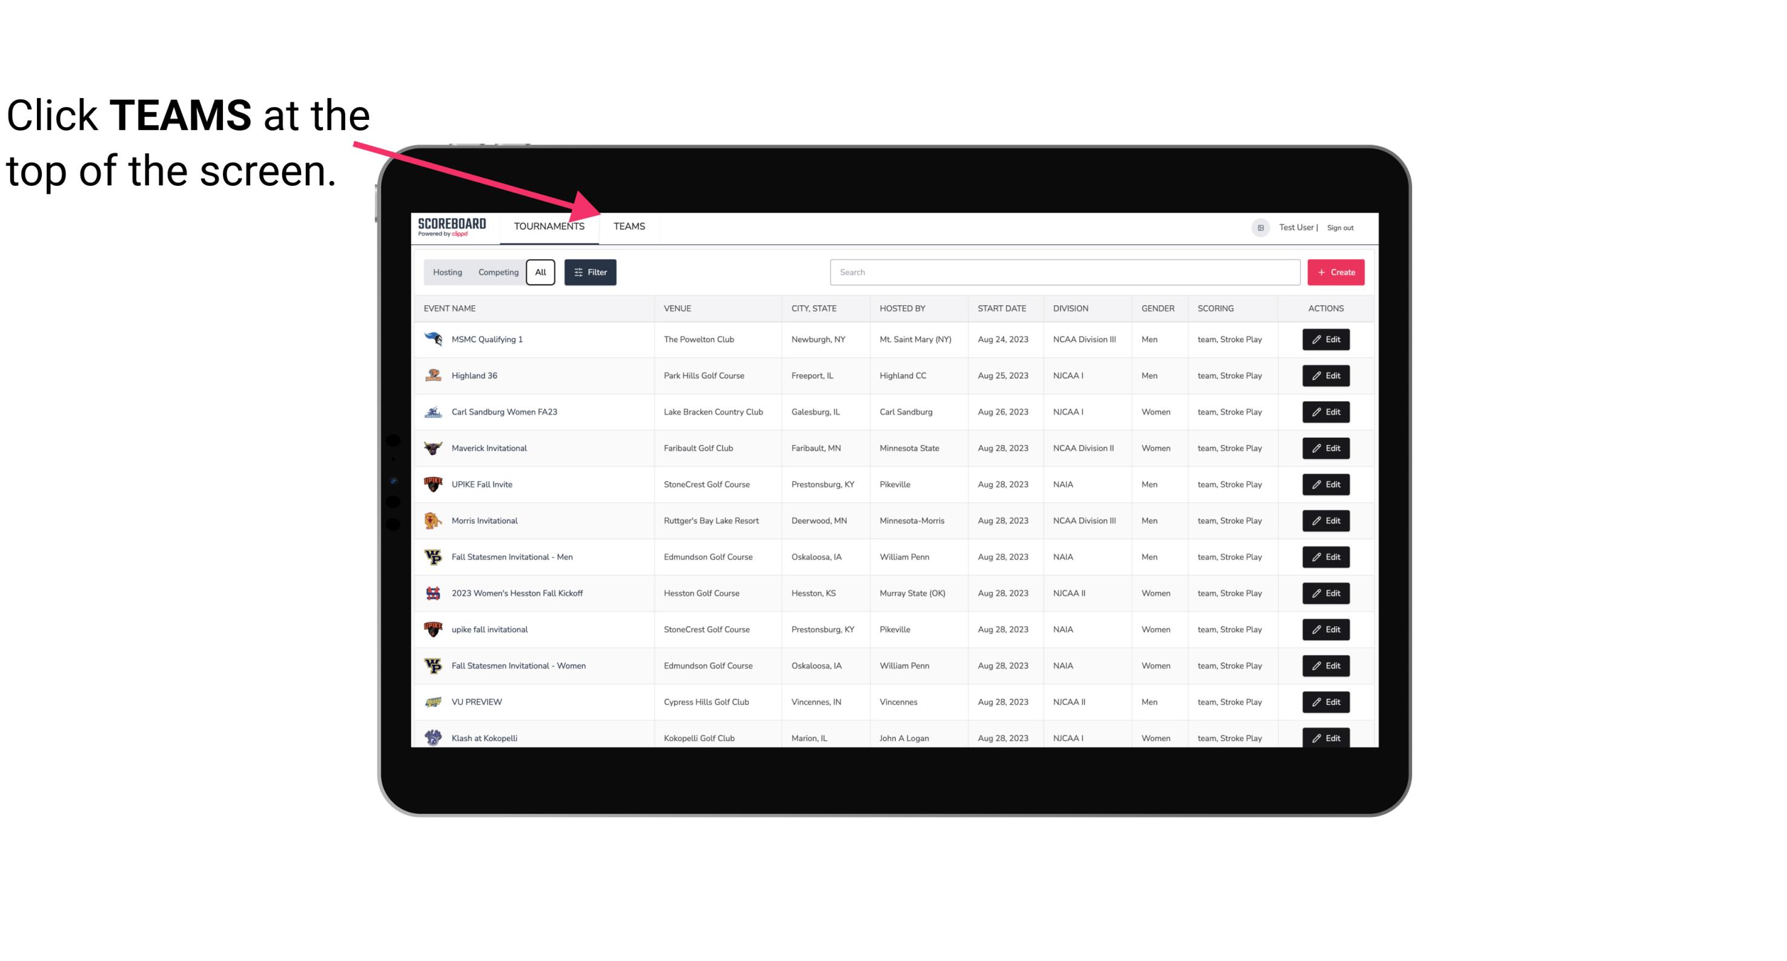This screenshot has height=961, width=1787.
Task: Click the Edit icon for Highland 36
Action: pyautogui.click(x=1325, y=375)
